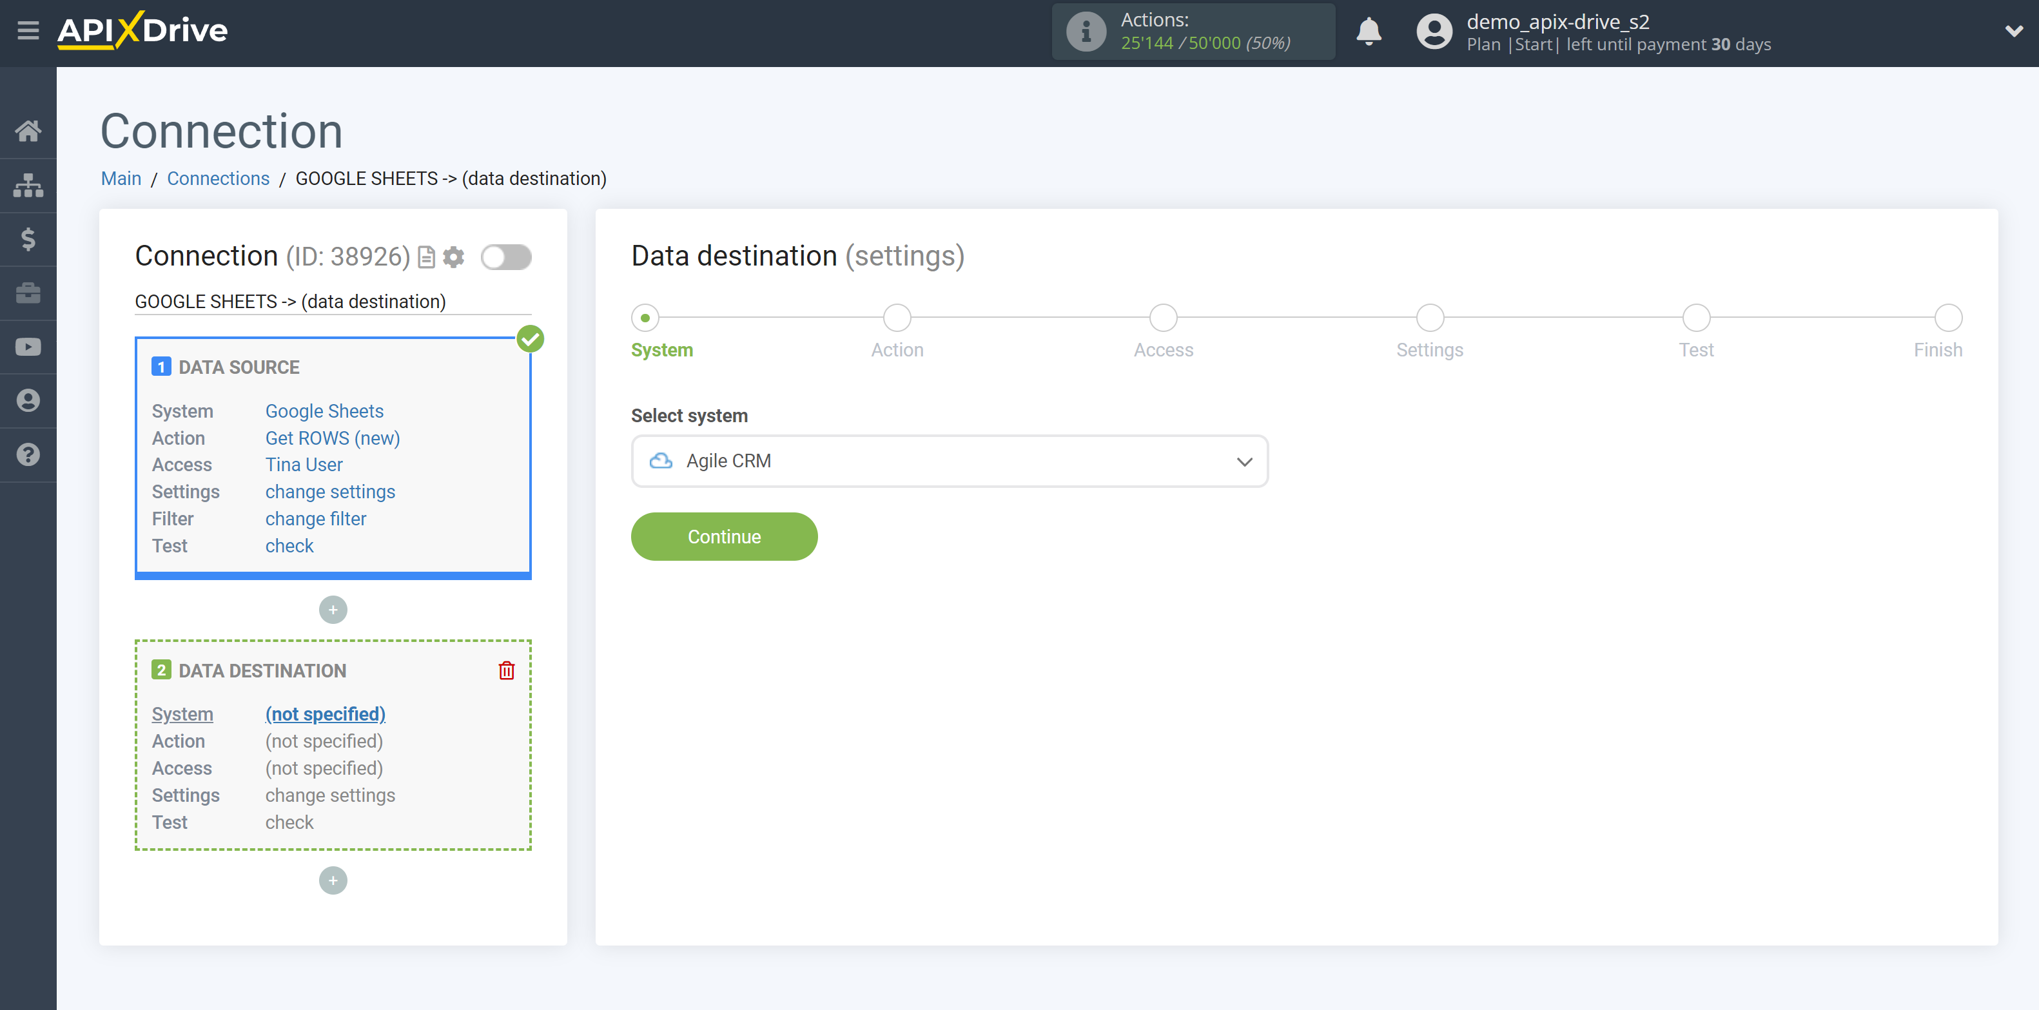This screenshot has height=1010, width=2039.
Task: Click the briefcase/projects icon in sidebar
Action: (x=28, y=293)
